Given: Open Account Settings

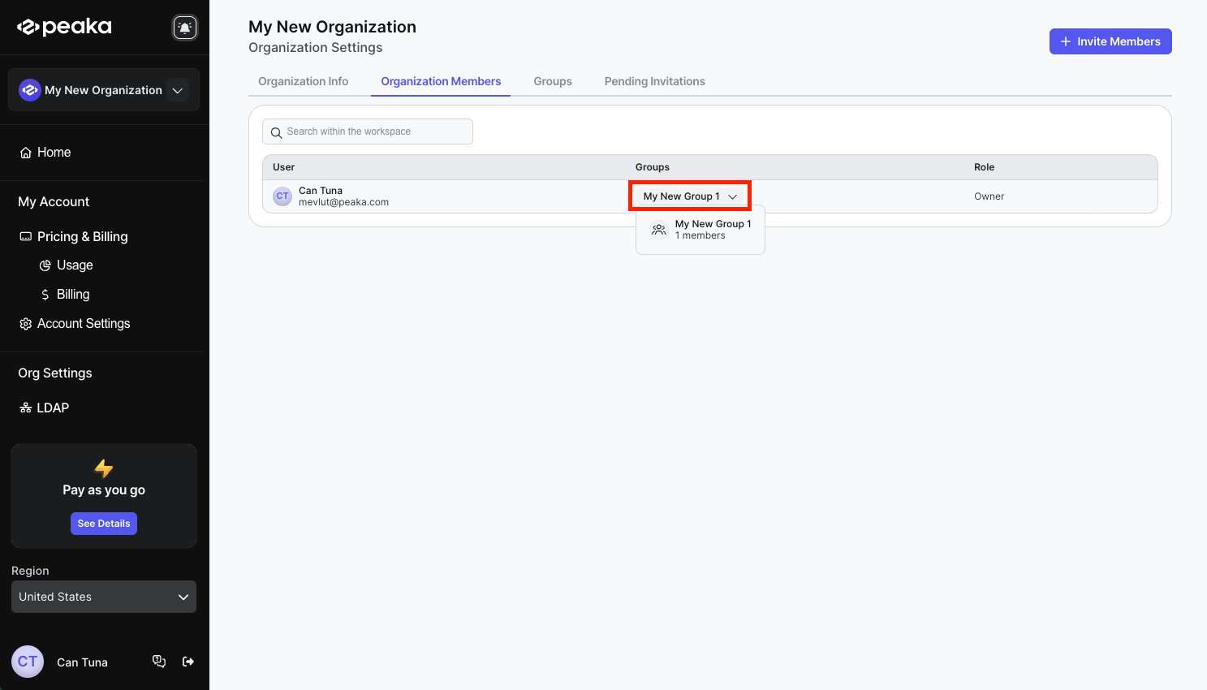Looking at the screenshot, I should (x=83, y=324).
